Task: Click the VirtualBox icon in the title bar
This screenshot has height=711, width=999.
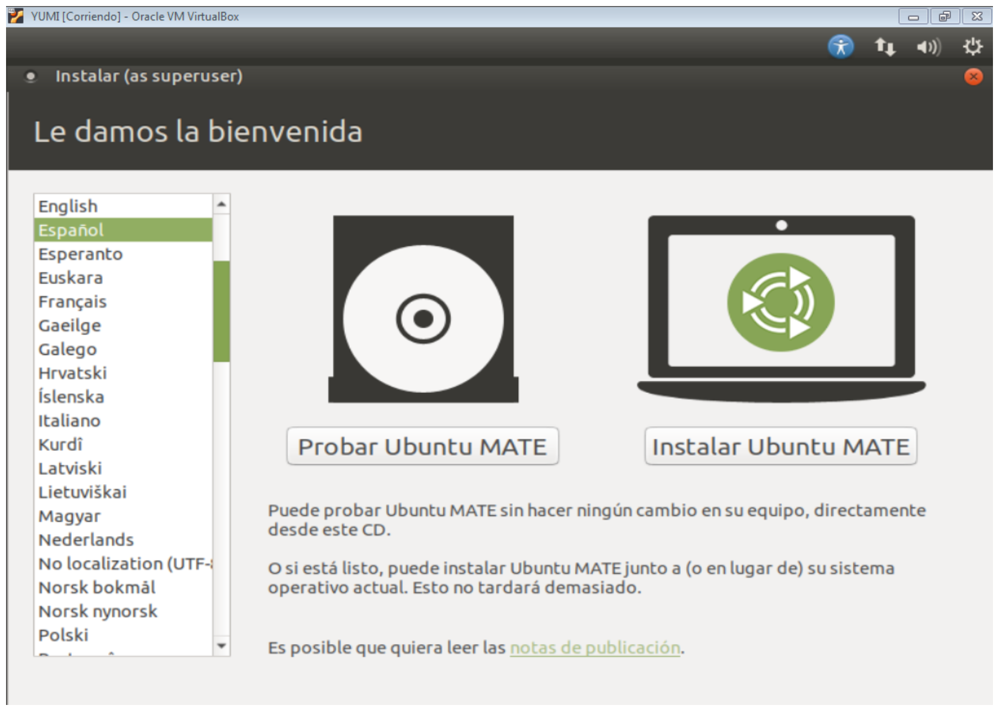Action: [x=16, y=16]
